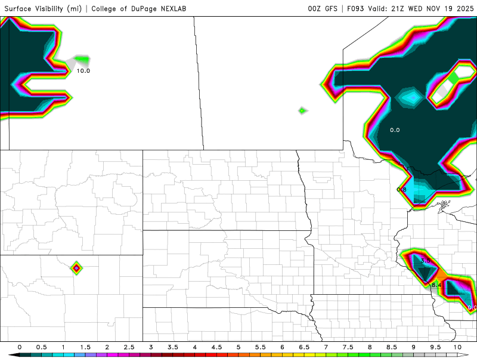Click the colorbar tick label "4"
The image size is (477, 358).
[x=195, y=347]
